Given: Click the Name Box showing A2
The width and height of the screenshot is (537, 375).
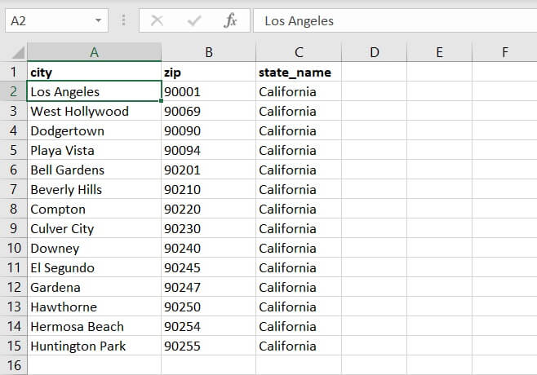Looking at the screenshot, I should (x=47, y=21).
